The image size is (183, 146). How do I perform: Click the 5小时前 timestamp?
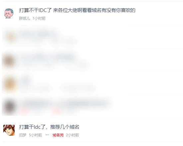35,135
